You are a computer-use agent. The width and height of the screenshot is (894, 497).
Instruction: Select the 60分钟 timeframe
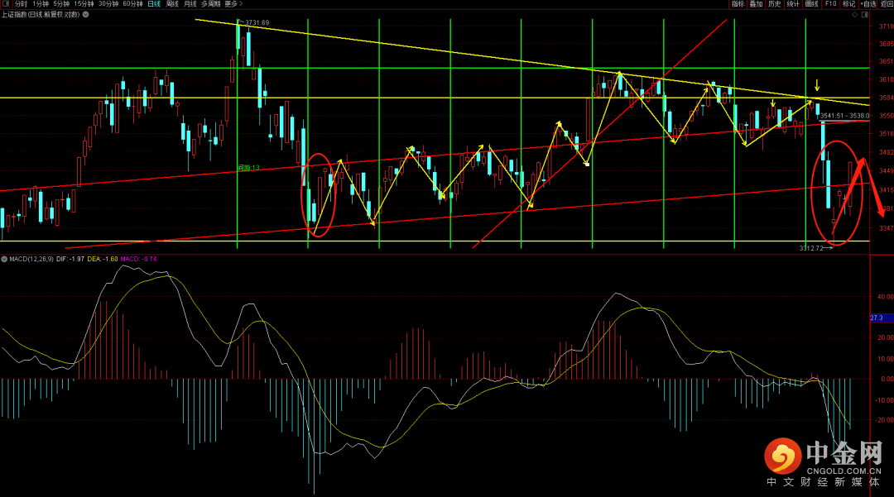132,4
